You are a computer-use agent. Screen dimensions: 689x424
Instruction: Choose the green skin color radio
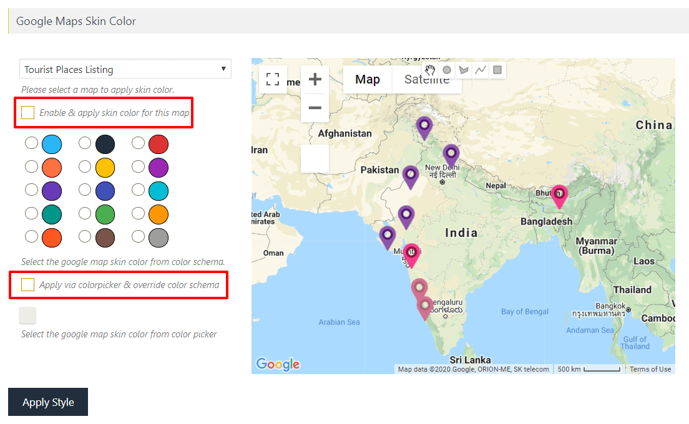[85, 214]
